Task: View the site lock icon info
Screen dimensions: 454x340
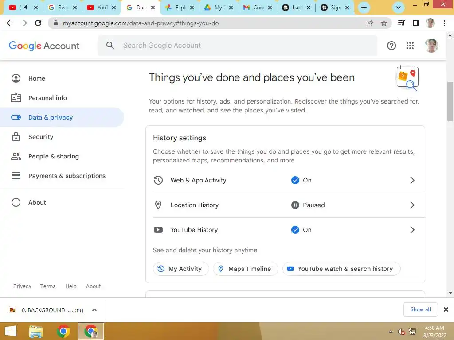Action: 56,23
